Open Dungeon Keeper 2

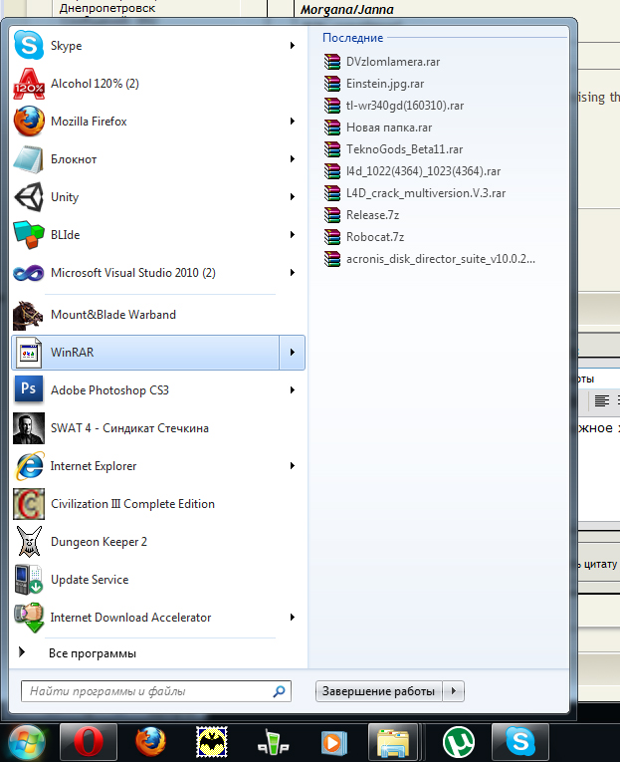[x=98, y=542]
